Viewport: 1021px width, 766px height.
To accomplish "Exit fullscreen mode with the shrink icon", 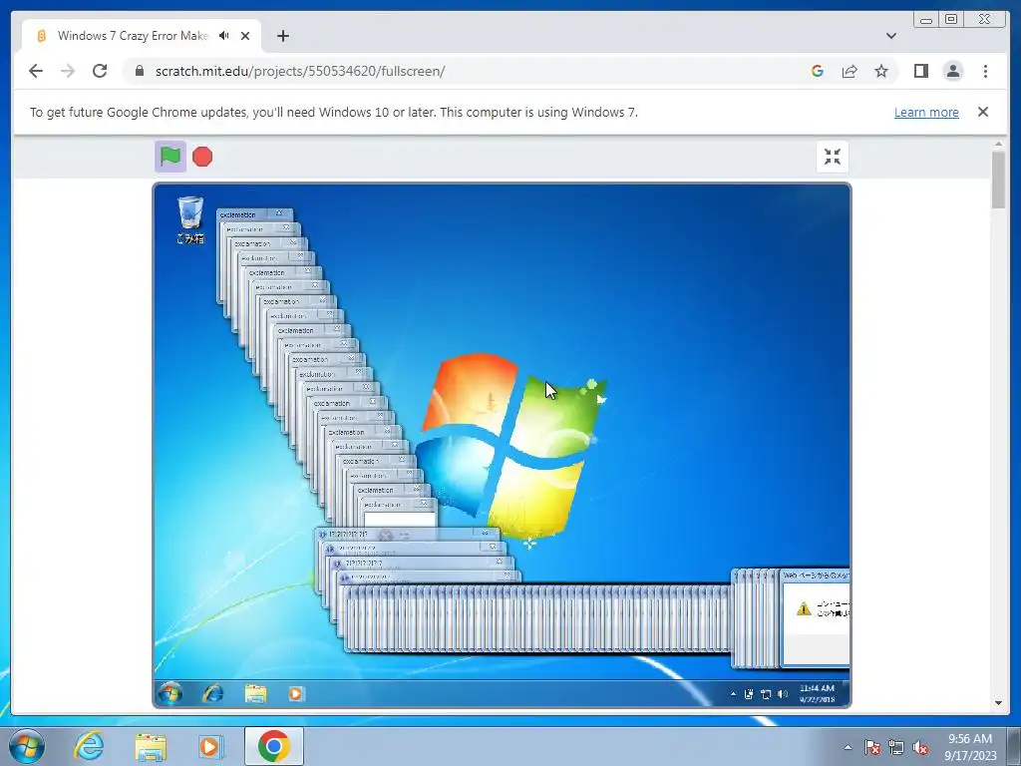I will 833,157.
